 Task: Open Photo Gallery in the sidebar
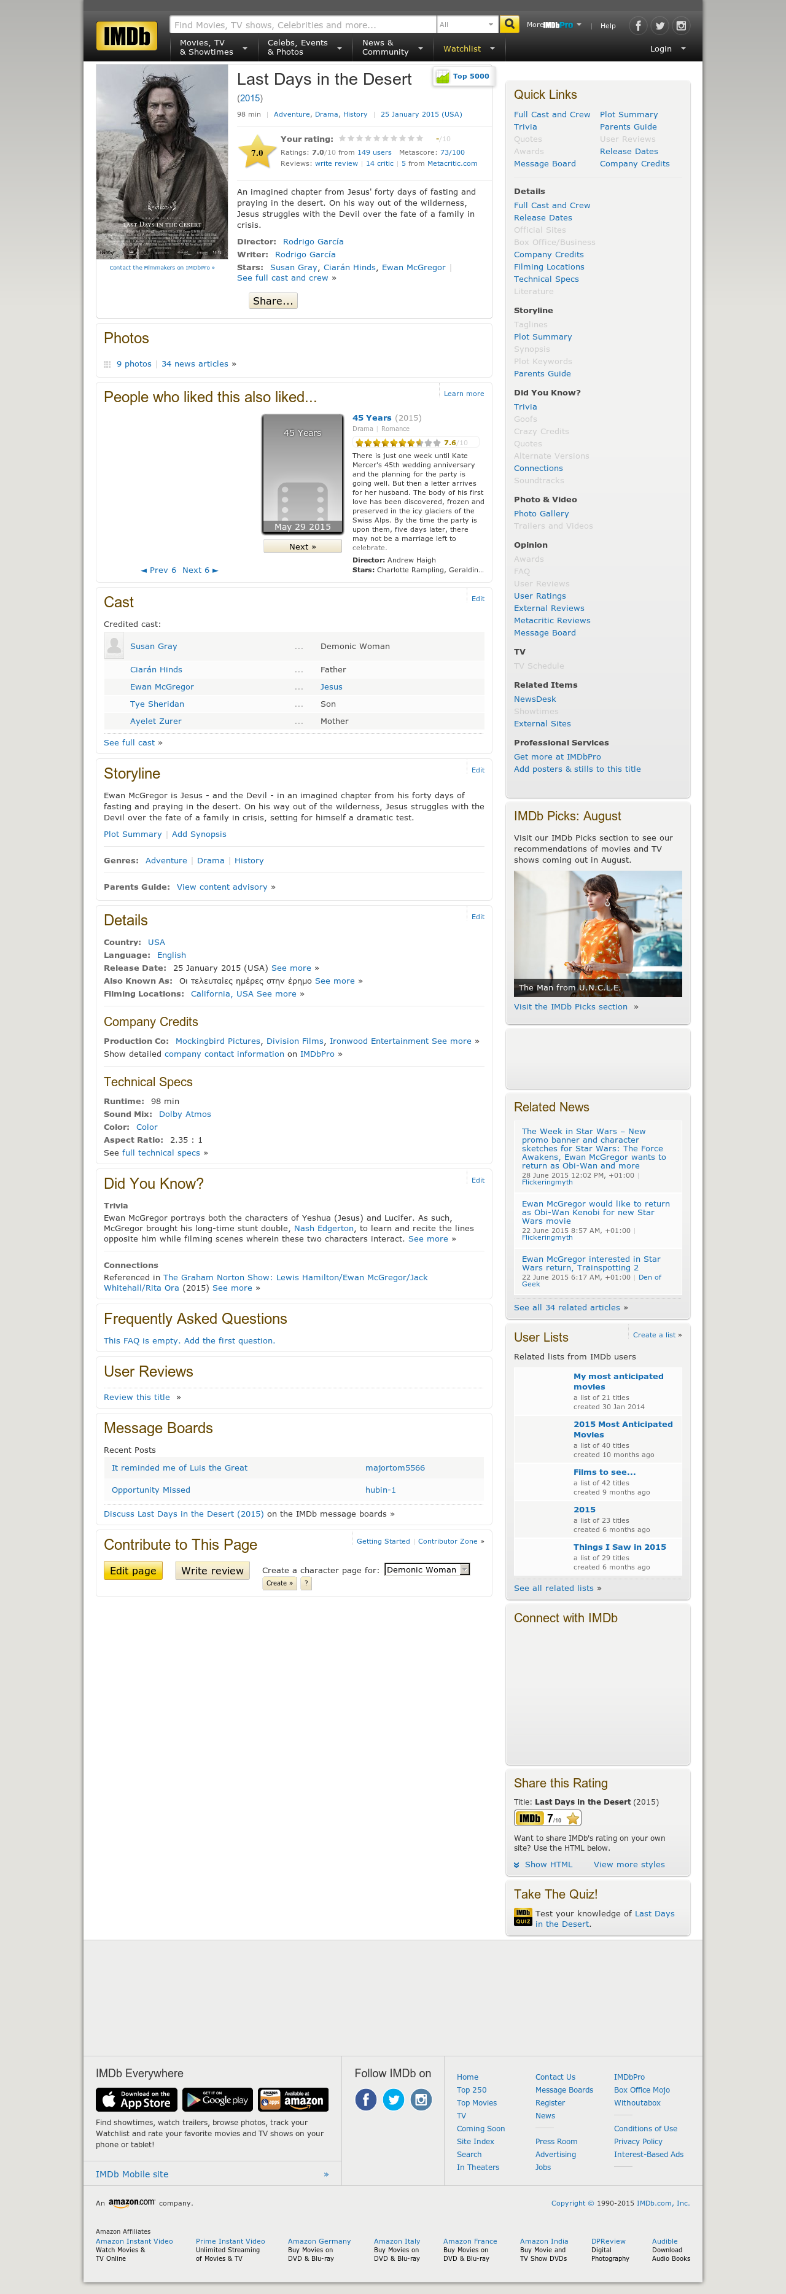pos(540,514)
